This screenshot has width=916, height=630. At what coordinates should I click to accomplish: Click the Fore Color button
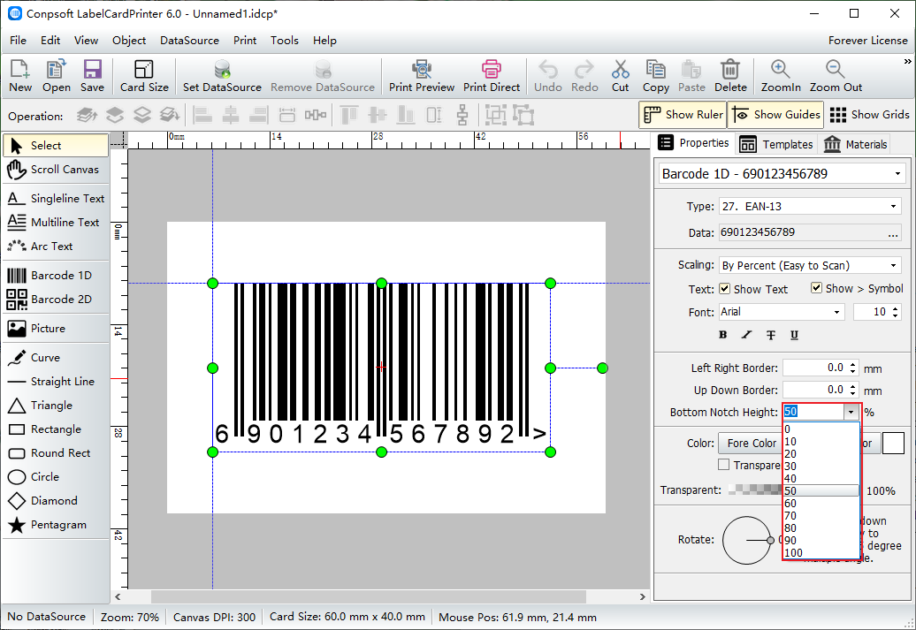(752, 444)
